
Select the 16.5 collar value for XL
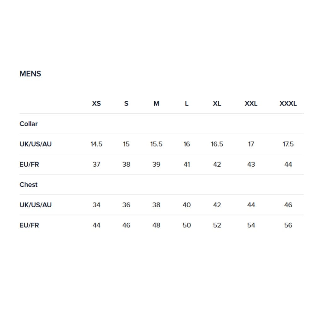pos(217,144)
